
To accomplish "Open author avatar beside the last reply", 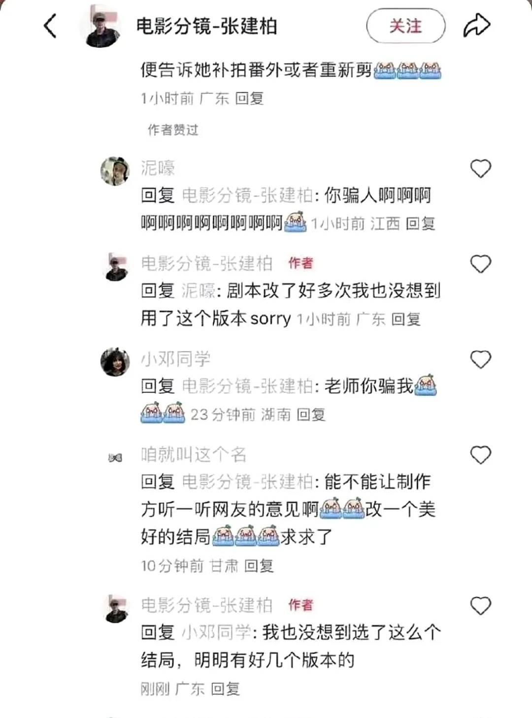I will [x=116, y=609].
